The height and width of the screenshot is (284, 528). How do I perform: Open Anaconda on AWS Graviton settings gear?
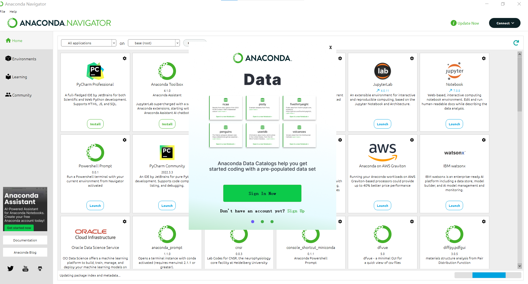[412, 140]
